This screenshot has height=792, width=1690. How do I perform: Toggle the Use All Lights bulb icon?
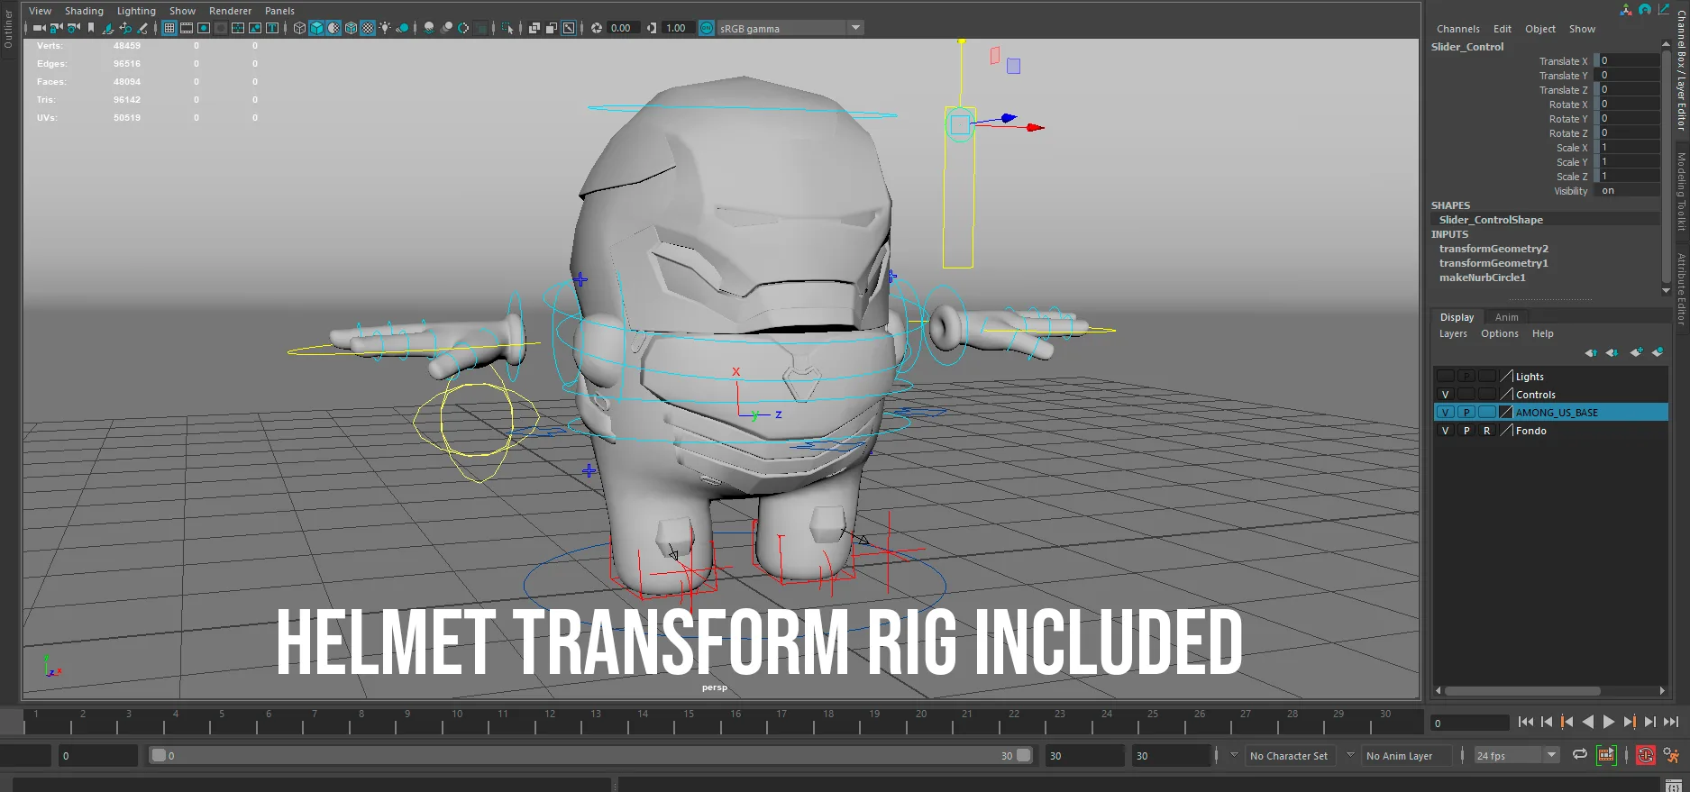point(385,28)
